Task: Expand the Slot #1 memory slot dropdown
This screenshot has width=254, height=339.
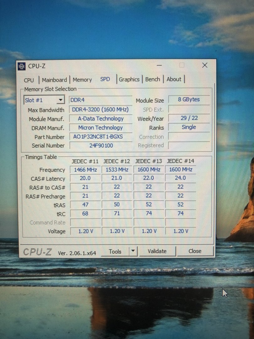Action: pos(44,100)
